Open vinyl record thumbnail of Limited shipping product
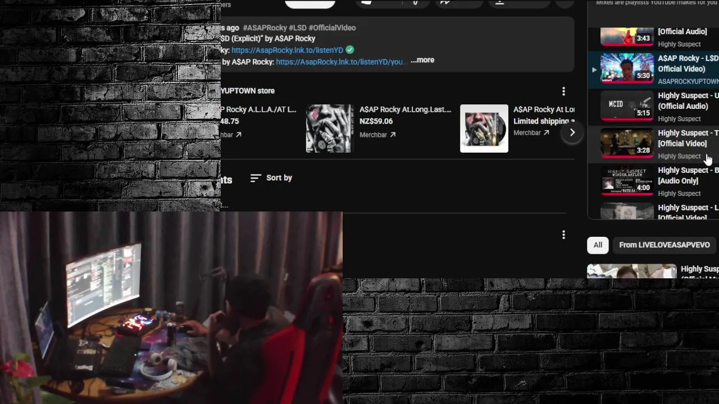This screenshot has width=719, height=404. click(x=484, y=128)
